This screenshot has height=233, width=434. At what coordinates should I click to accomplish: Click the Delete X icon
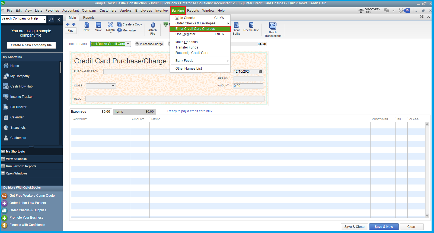click(110, 25)
